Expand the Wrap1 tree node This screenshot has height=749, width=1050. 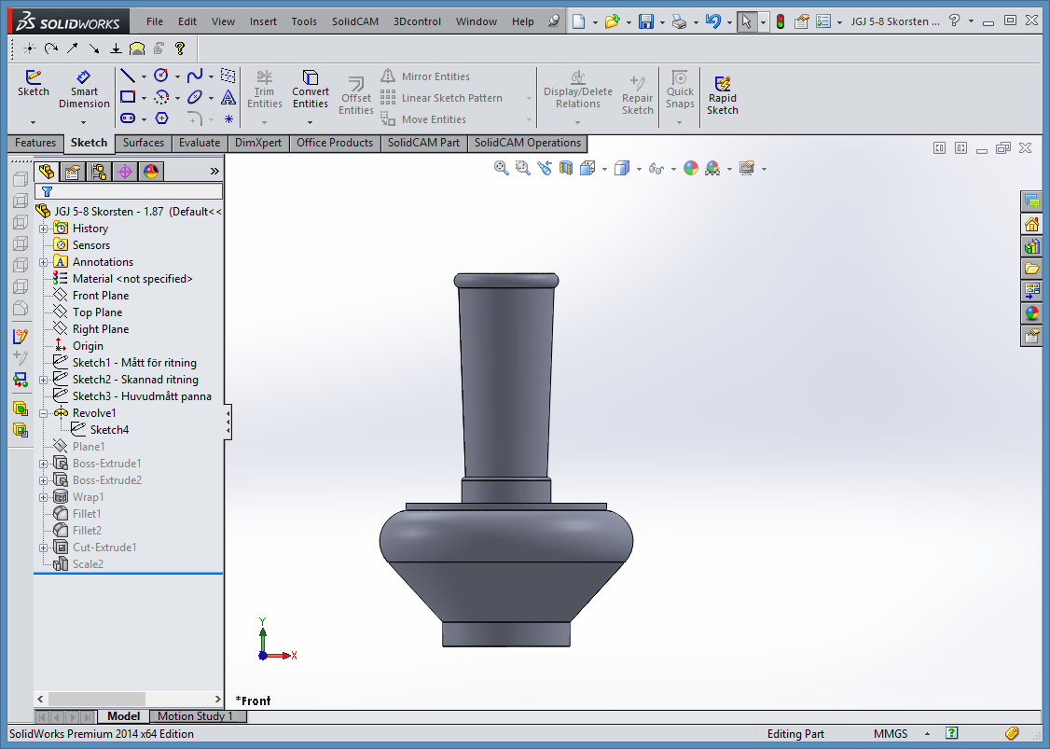click(44, 497)
